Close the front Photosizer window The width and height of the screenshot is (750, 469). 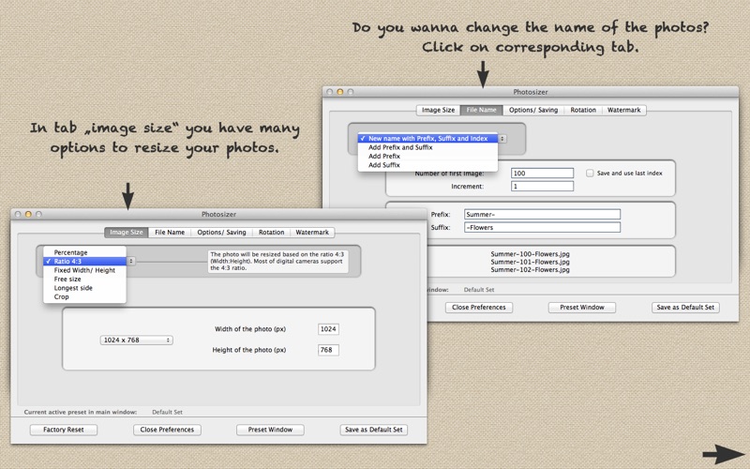(18, 215)
